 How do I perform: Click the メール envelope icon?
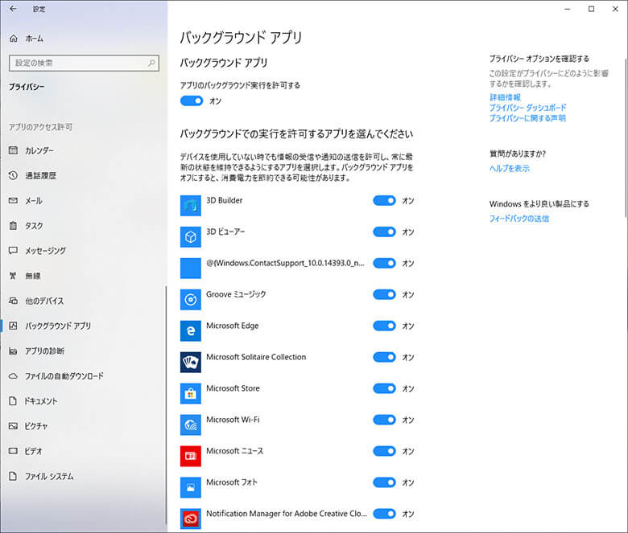13,200
